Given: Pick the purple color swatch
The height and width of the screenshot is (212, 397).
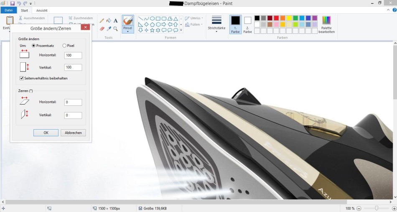Looking at the screenshot, I should pos(315,18).
